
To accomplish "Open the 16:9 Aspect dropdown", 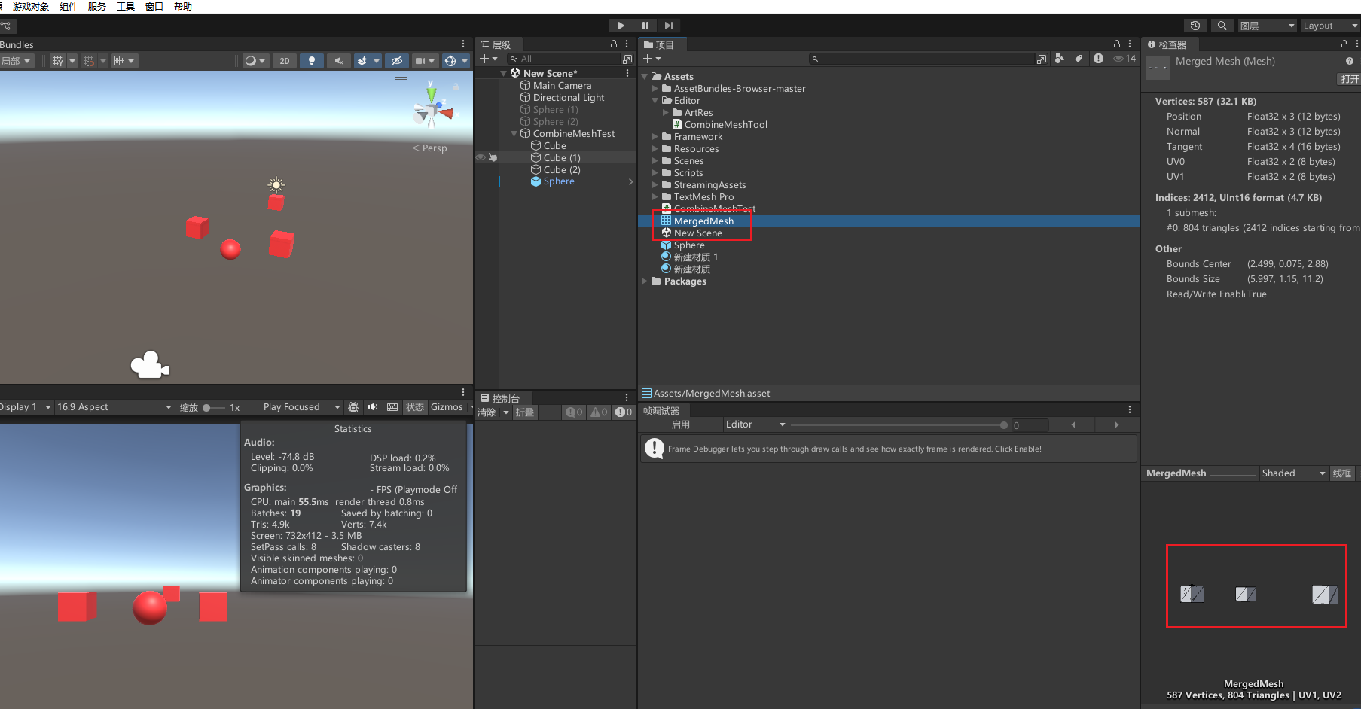I will 113,407.
